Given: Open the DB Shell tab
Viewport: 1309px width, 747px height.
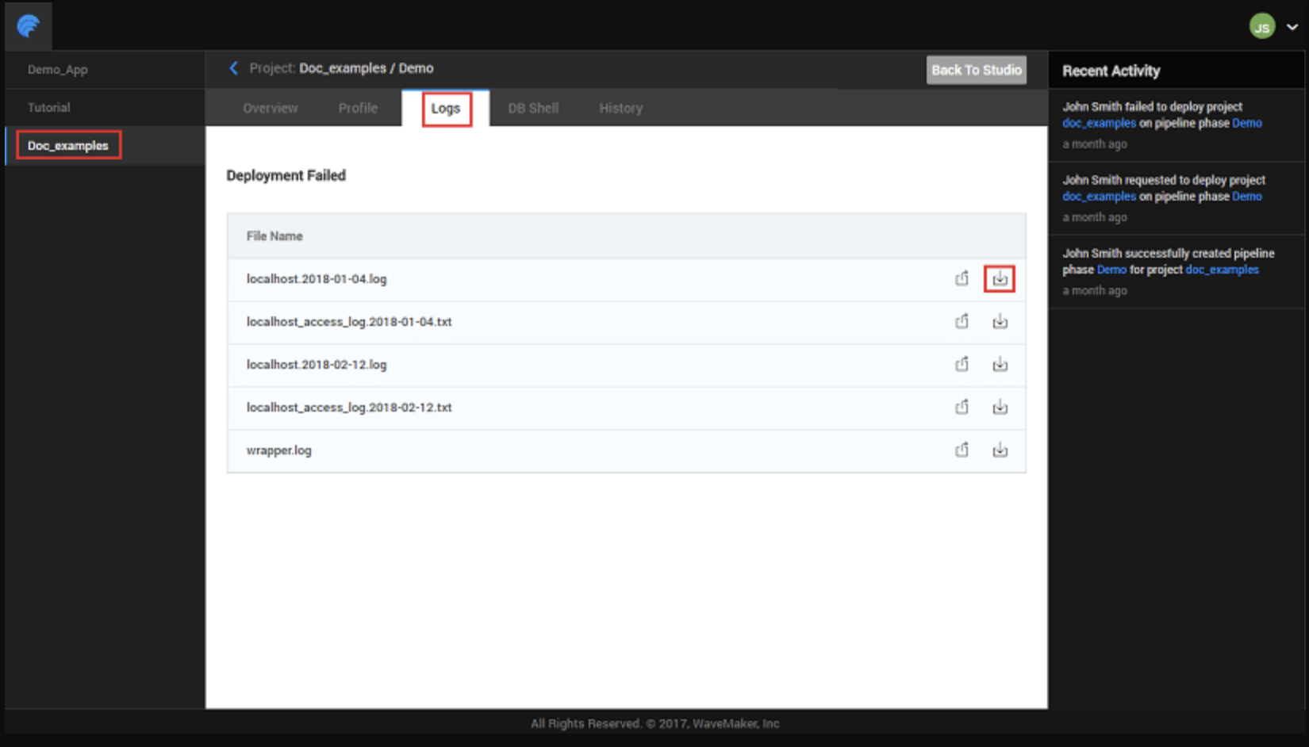Looking at the screenshot, I should point(533,108).
